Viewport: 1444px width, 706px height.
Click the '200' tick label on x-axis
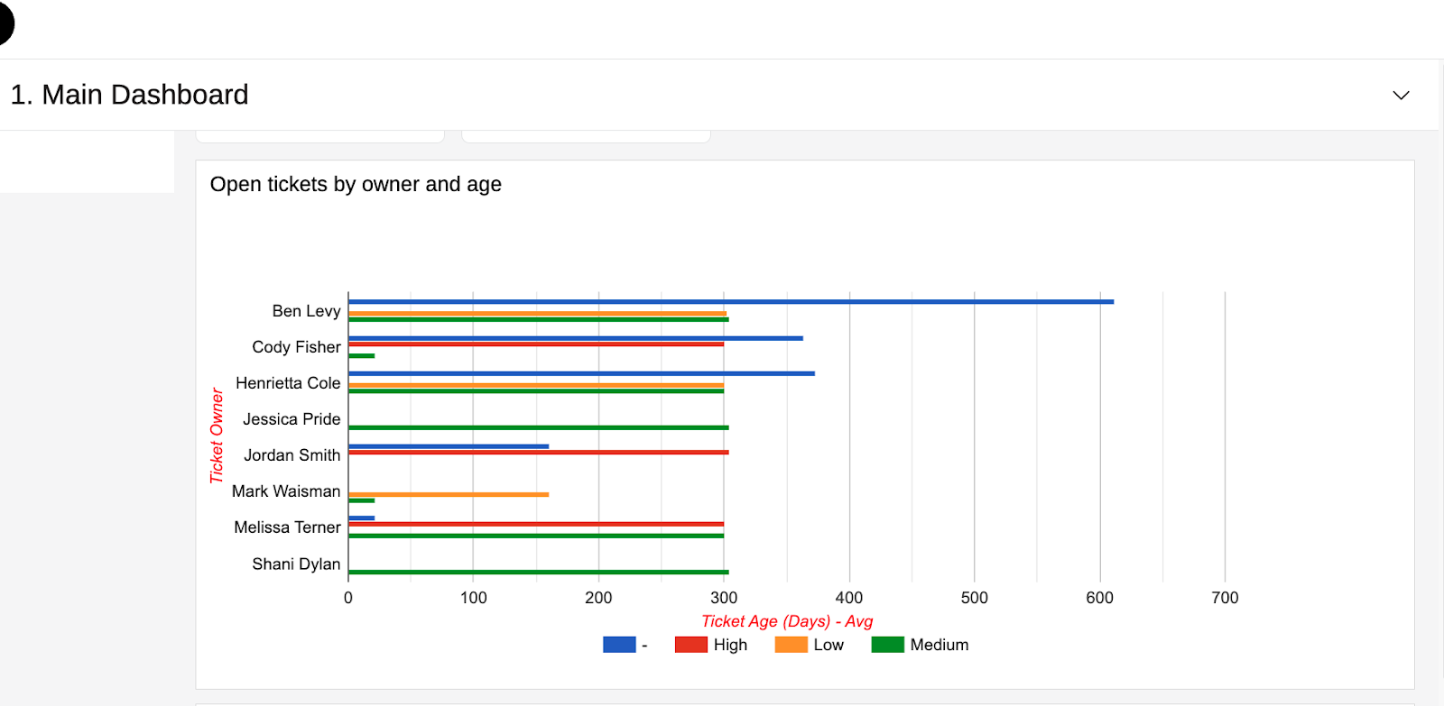tap(598, 598)
